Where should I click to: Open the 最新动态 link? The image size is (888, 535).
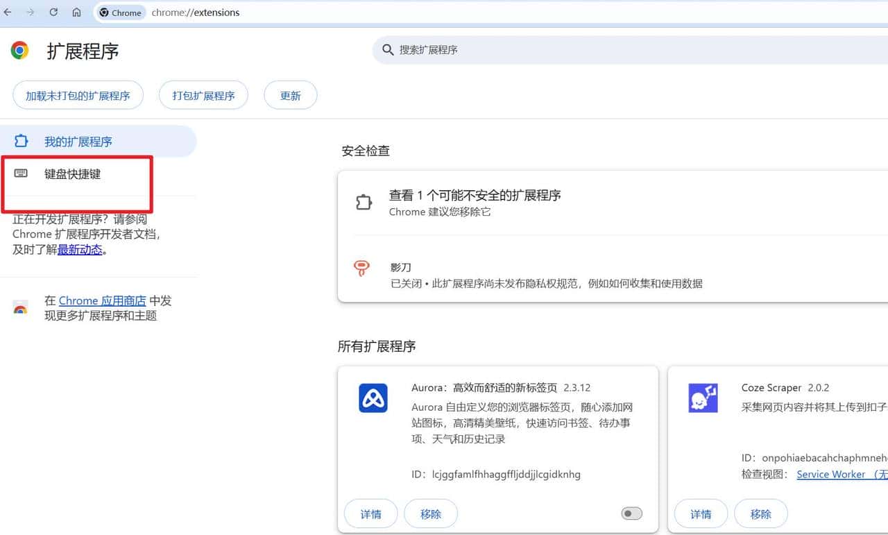coord(80,250)
